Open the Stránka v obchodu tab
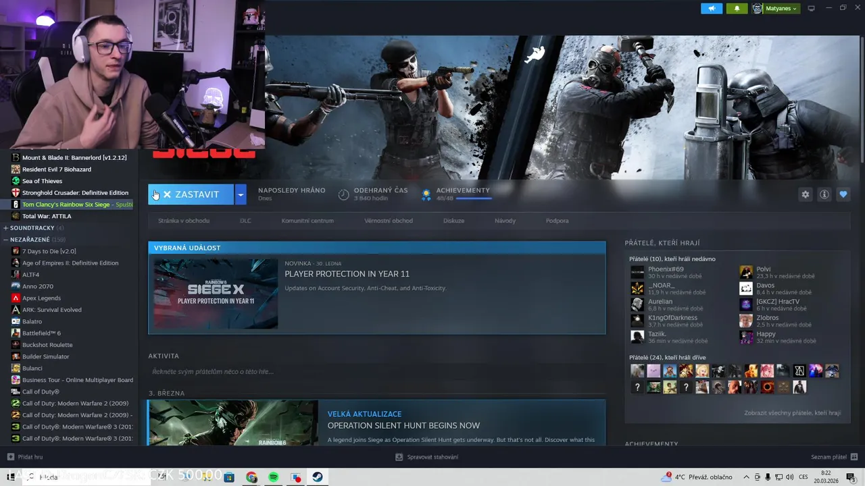 click(184, 221)
